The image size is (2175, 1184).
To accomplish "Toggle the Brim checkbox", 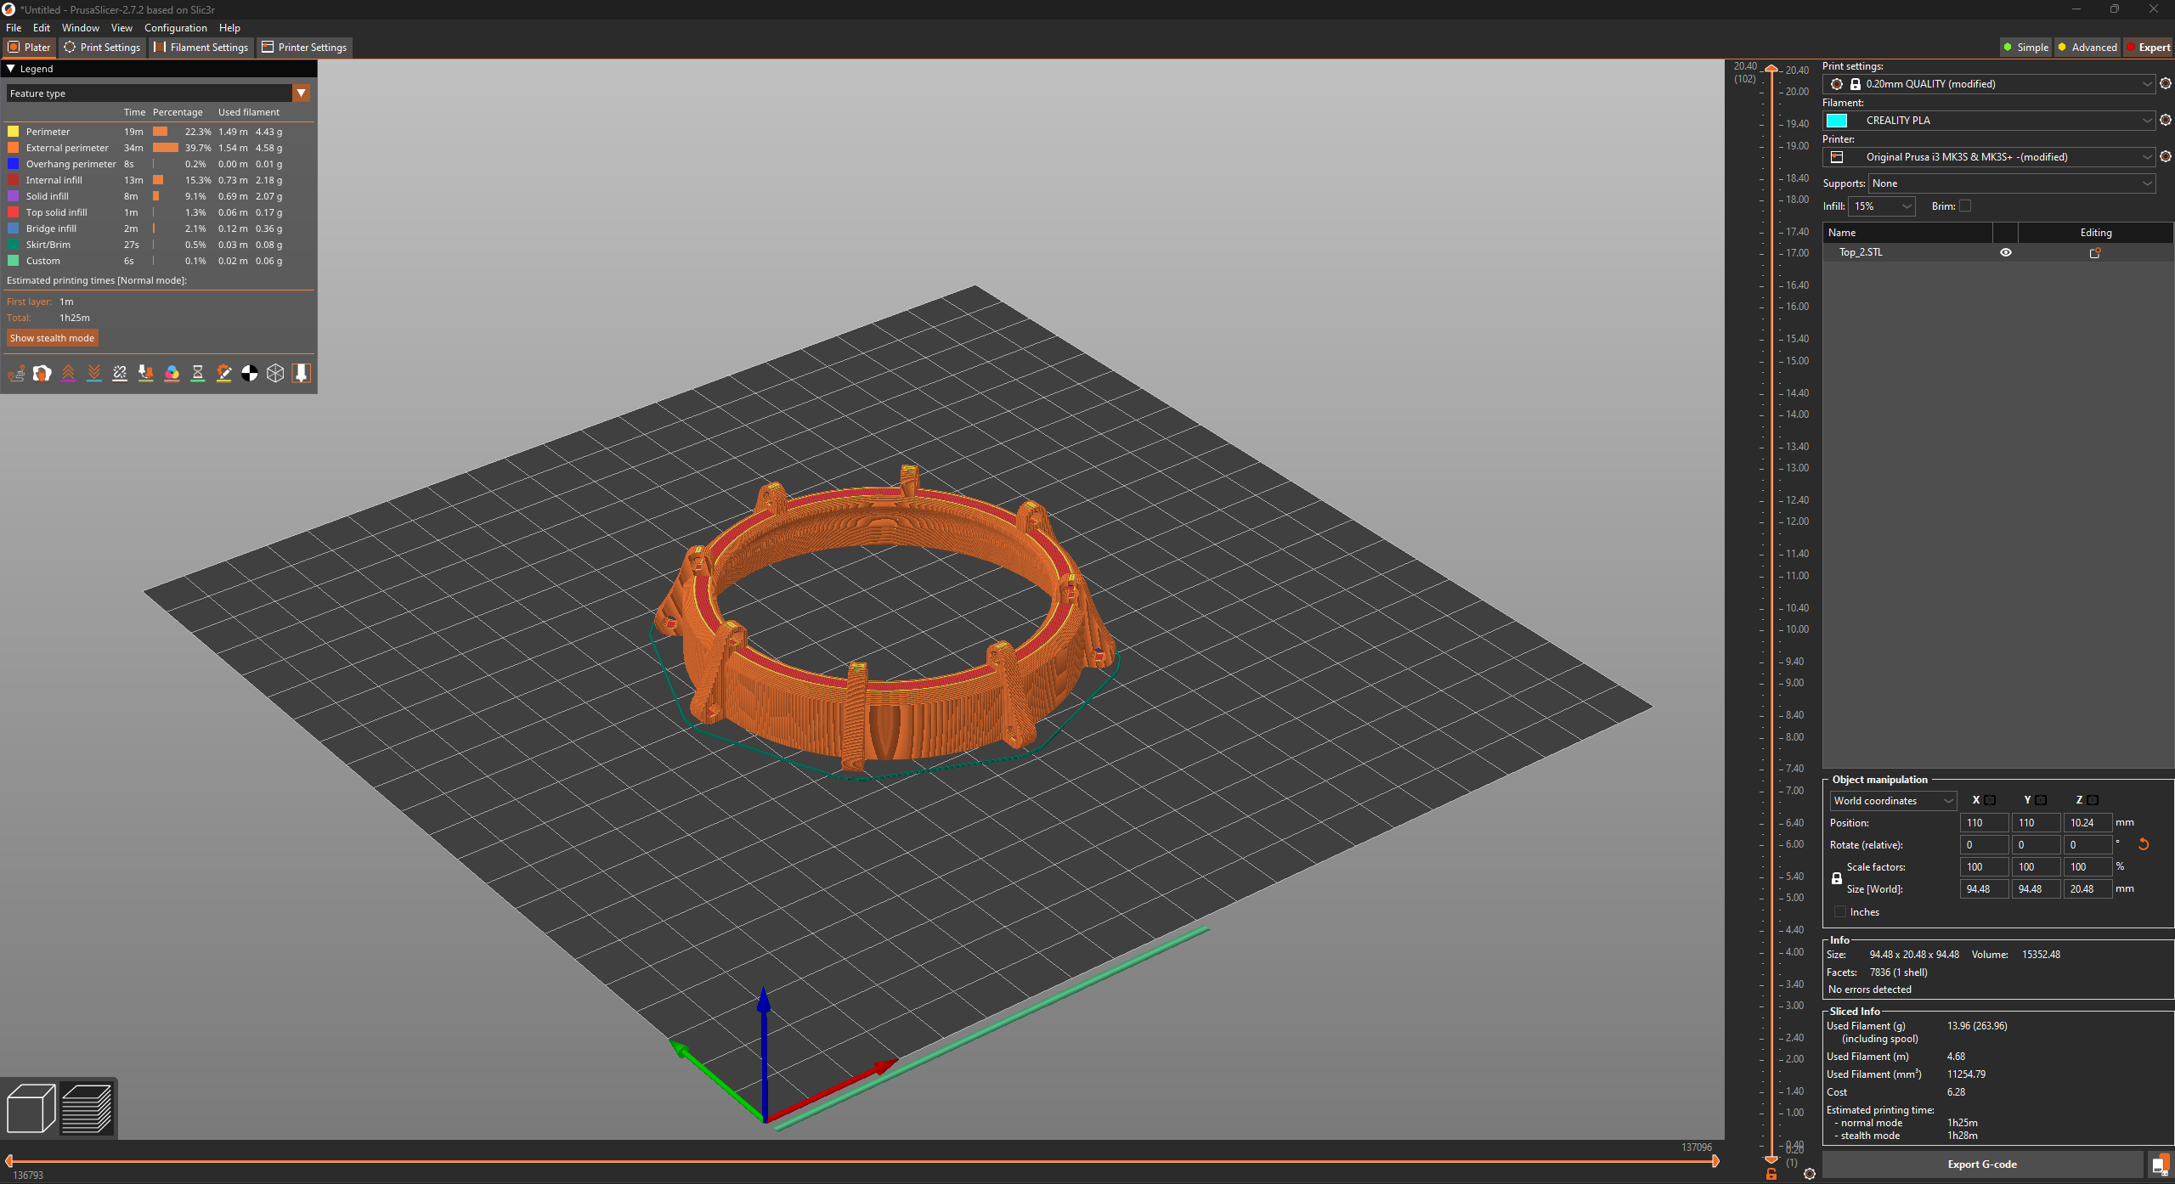I will (1965, 206).
